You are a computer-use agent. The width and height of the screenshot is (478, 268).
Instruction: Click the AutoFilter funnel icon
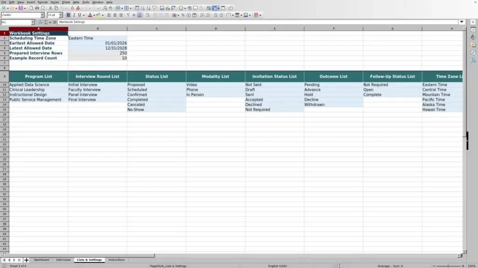154,8
